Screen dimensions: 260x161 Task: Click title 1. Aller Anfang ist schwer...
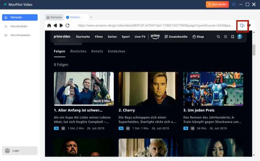(x=78, y=110)
